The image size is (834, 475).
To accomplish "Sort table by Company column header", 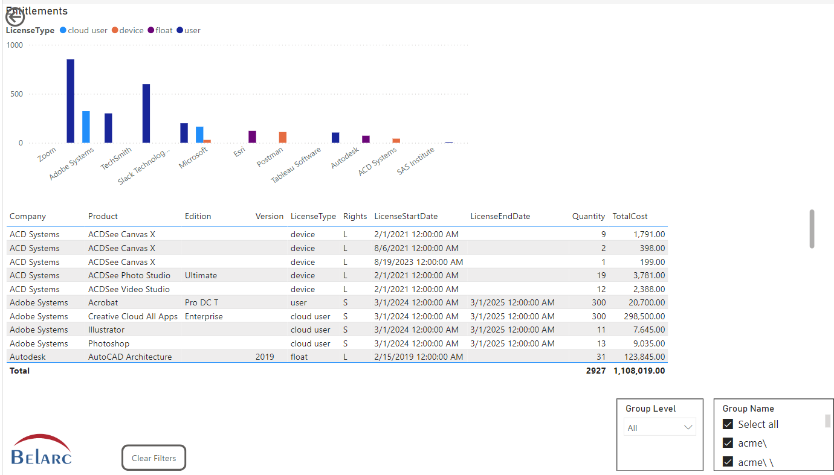I will [28, 216].
